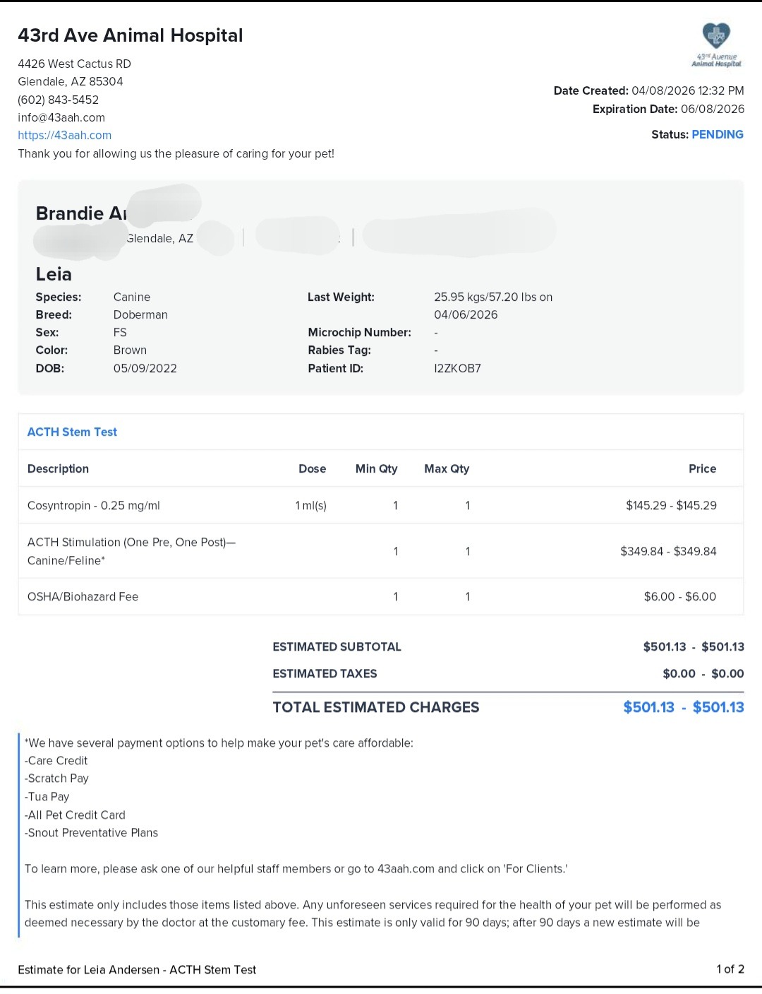Click the 43rd Avenue Animal Hospital logo
This screenshot has width=762, height=994.
[x=716, y=45]
